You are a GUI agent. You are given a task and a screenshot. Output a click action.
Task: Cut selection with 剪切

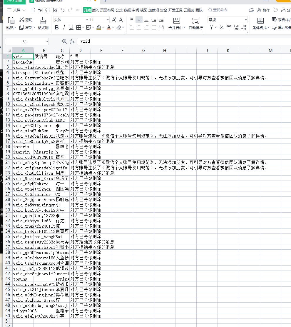click(26, 20)
